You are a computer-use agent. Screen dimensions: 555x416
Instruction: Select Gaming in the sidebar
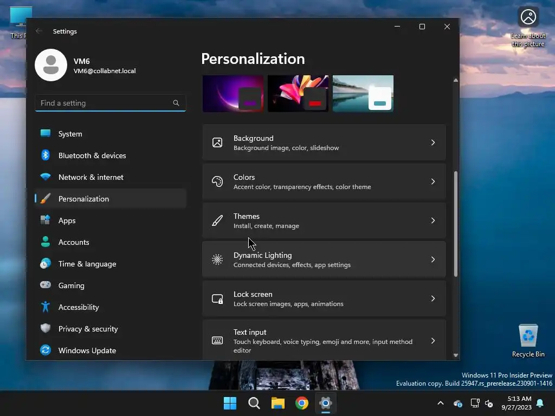(111, 285)
